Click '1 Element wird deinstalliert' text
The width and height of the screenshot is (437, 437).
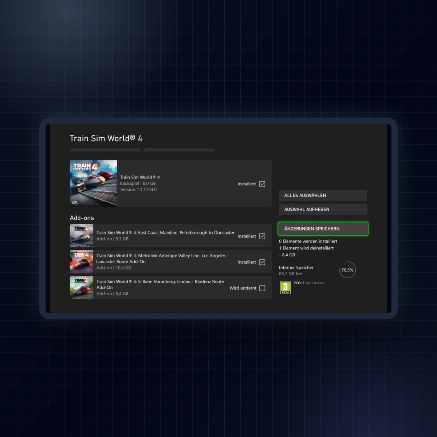(x=306, y=248)
